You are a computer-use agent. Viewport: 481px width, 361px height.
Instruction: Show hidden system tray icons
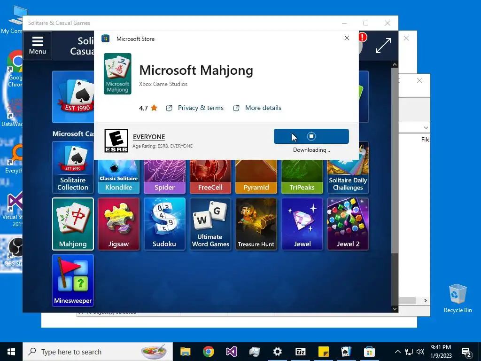click(x=397, y=352)
